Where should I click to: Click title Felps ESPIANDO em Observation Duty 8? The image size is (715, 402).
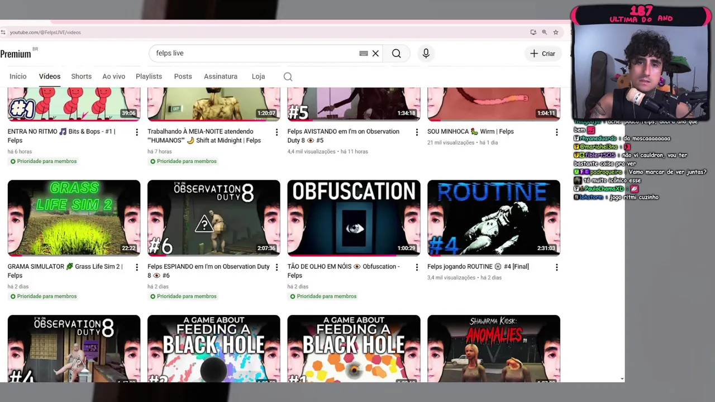click(208, 271)
